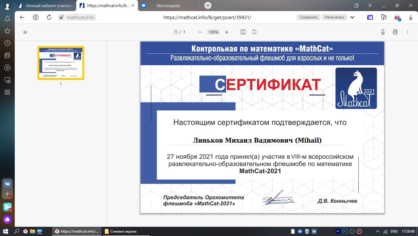Click the PDF page number field

176,32
